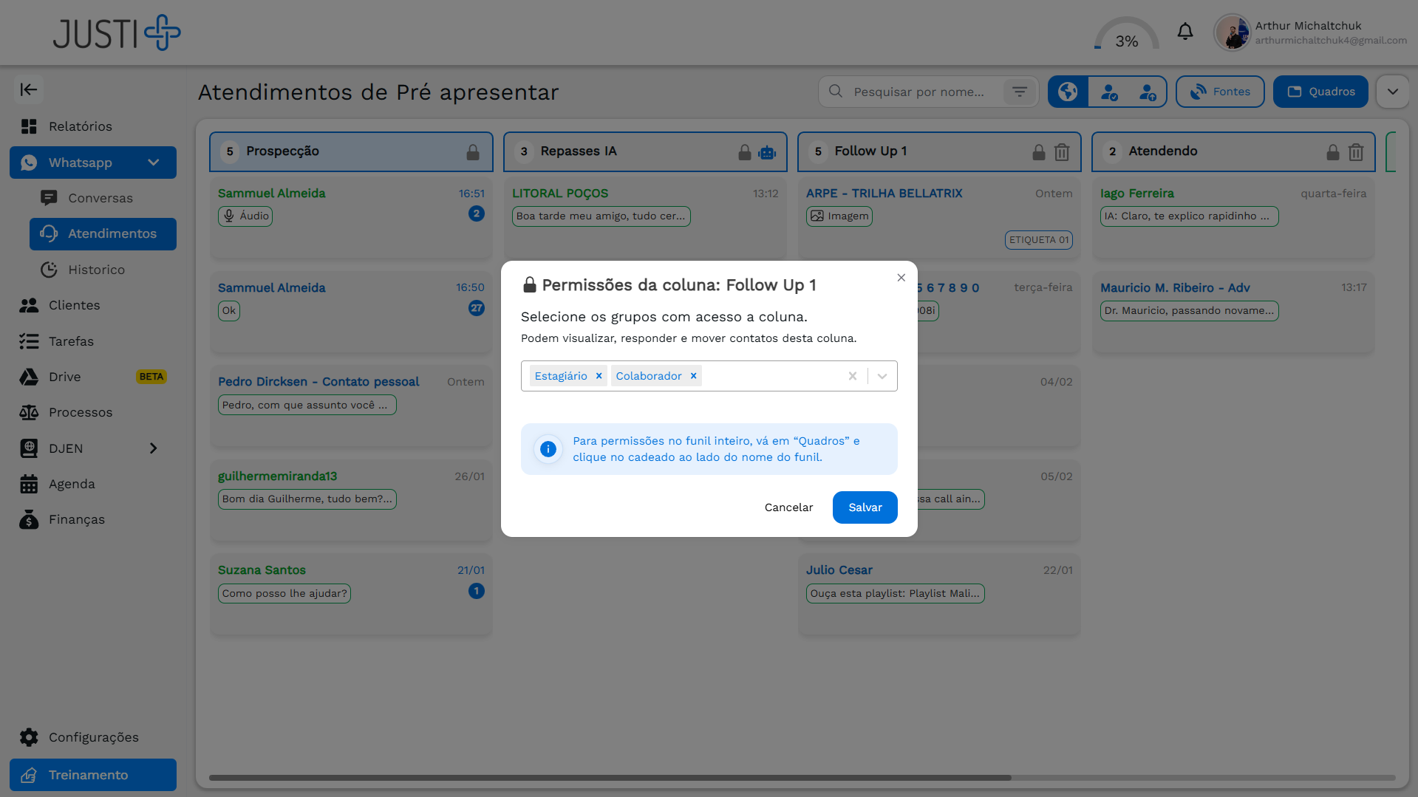
Task: Expand the DJEN menu arrow
Action: [x=154, y=448]
